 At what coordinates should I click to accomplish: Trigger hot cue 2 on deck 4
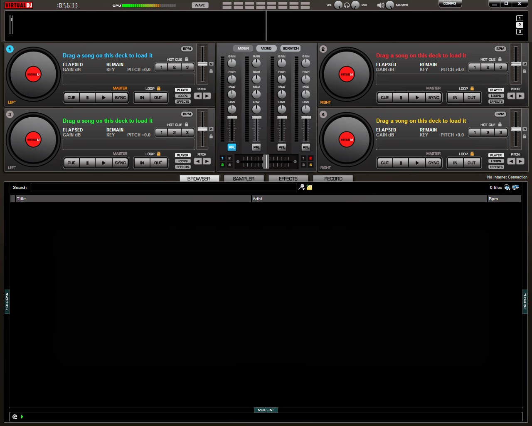tap(488, 132)
